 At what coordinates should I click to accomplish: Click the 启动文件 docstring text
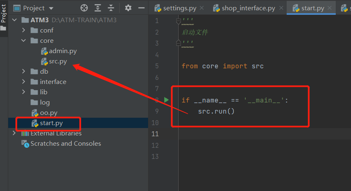point(195,33)
